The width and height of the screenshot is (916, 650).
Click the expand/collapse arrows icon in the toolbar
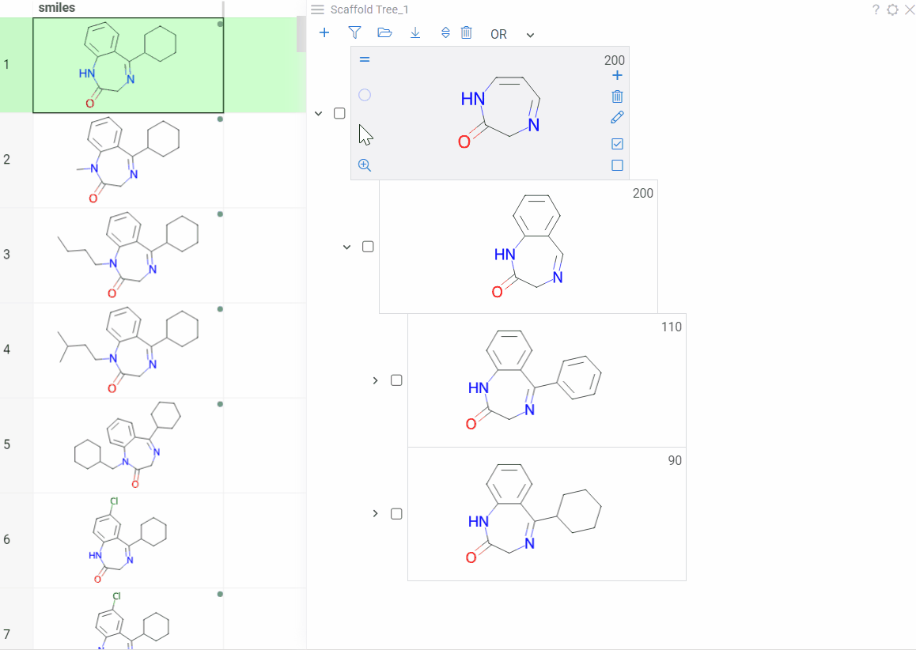[445, 33]
